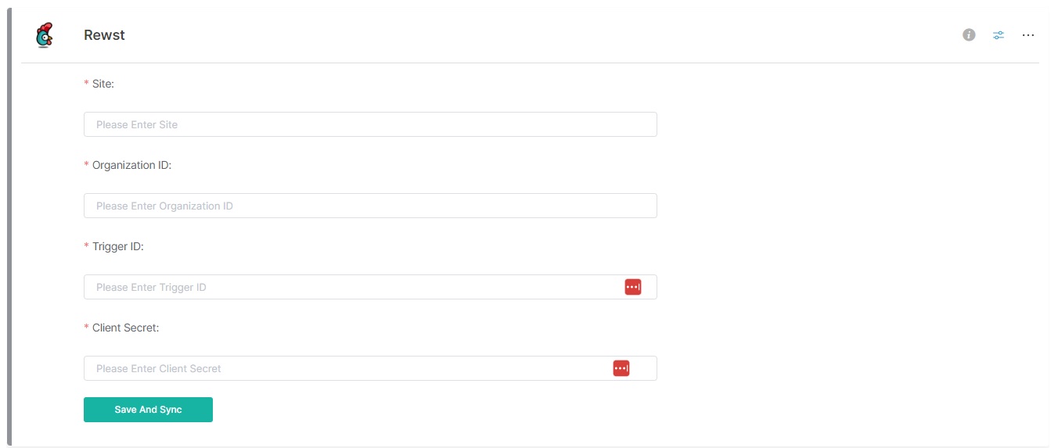Viewport: 1058px width, 448px height.
Task: Open the info icon for Rewst
Action: tap(969, 35)
